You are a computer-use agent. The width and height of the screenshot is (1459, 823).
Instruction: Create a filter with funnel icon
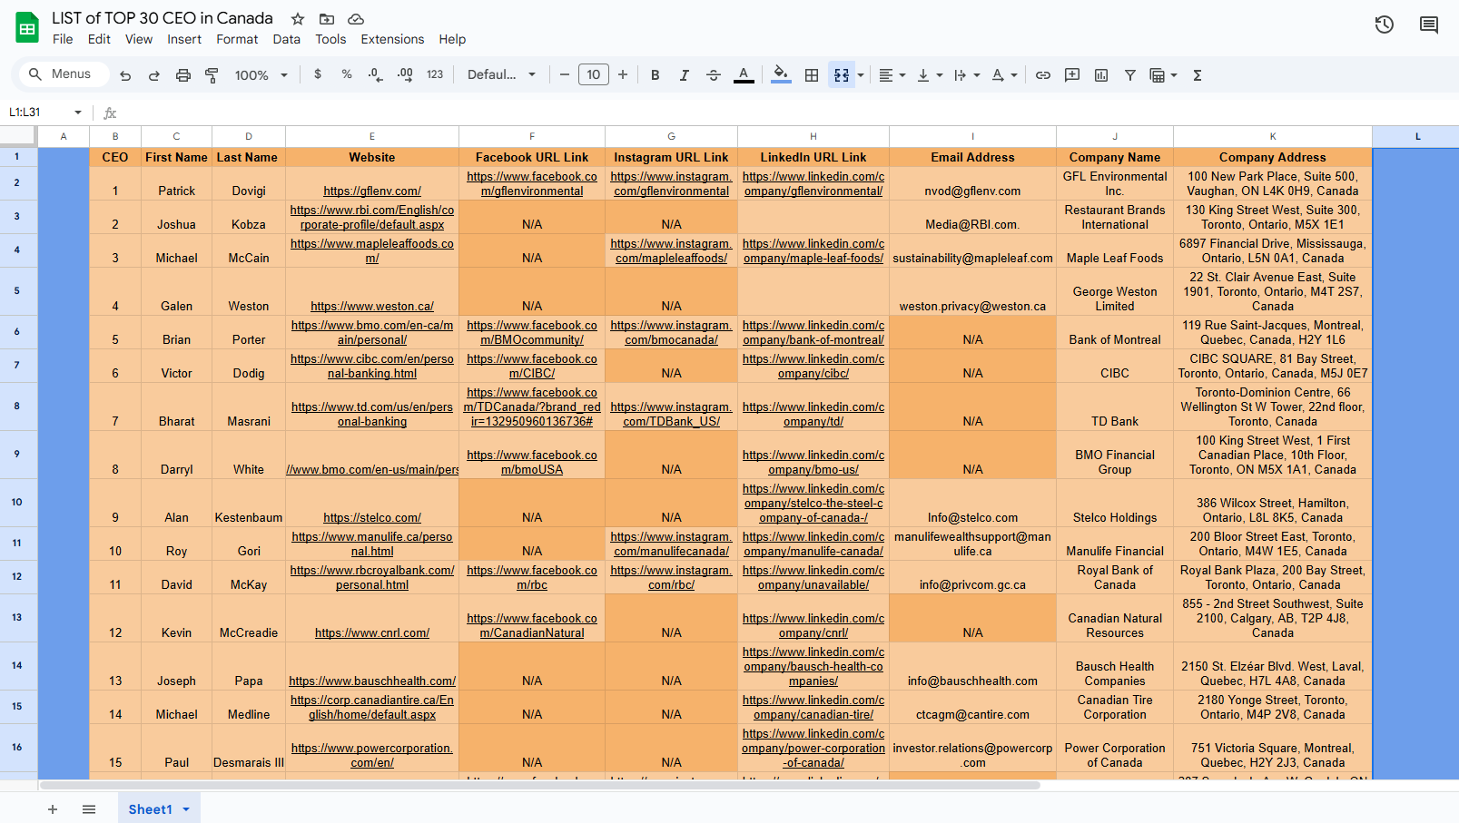coord(1130,75)
